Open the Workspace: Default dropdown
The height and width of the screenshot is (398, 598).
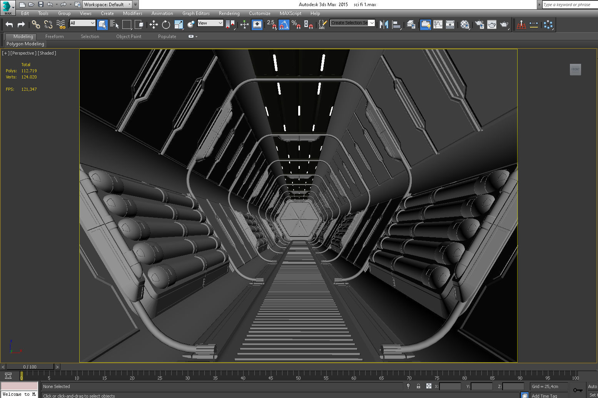pyautogui.click(x=107, y=5)
